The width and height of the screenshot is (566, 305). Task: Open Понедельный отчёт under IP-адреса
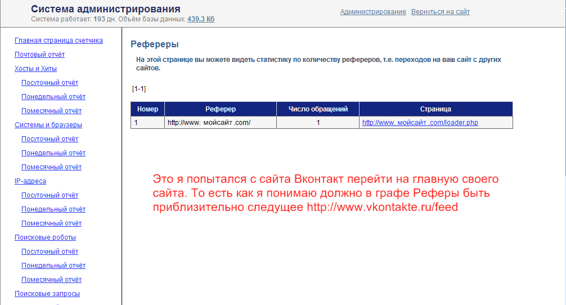coord(53,209)
